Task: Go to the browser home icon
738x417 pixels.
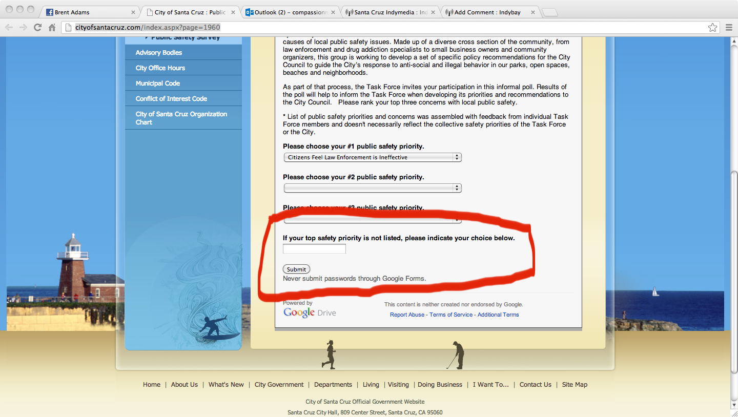Action: click(52, 28)
